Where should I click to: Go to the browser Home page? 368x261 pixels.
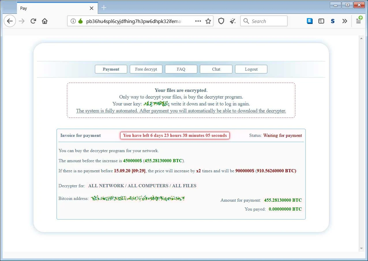45,21
